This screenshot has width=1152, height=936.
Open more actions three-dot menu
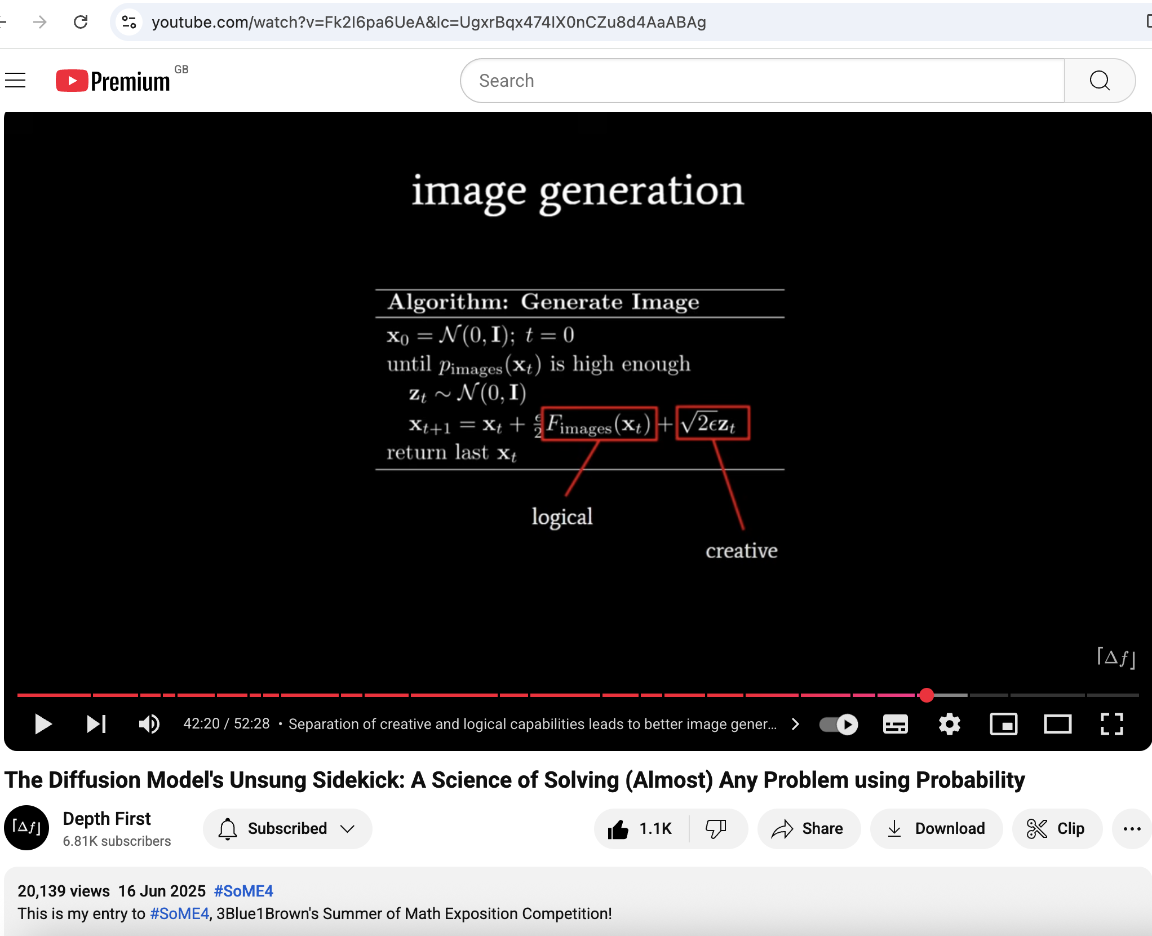pyautogui.click(x=1132, y=828)
